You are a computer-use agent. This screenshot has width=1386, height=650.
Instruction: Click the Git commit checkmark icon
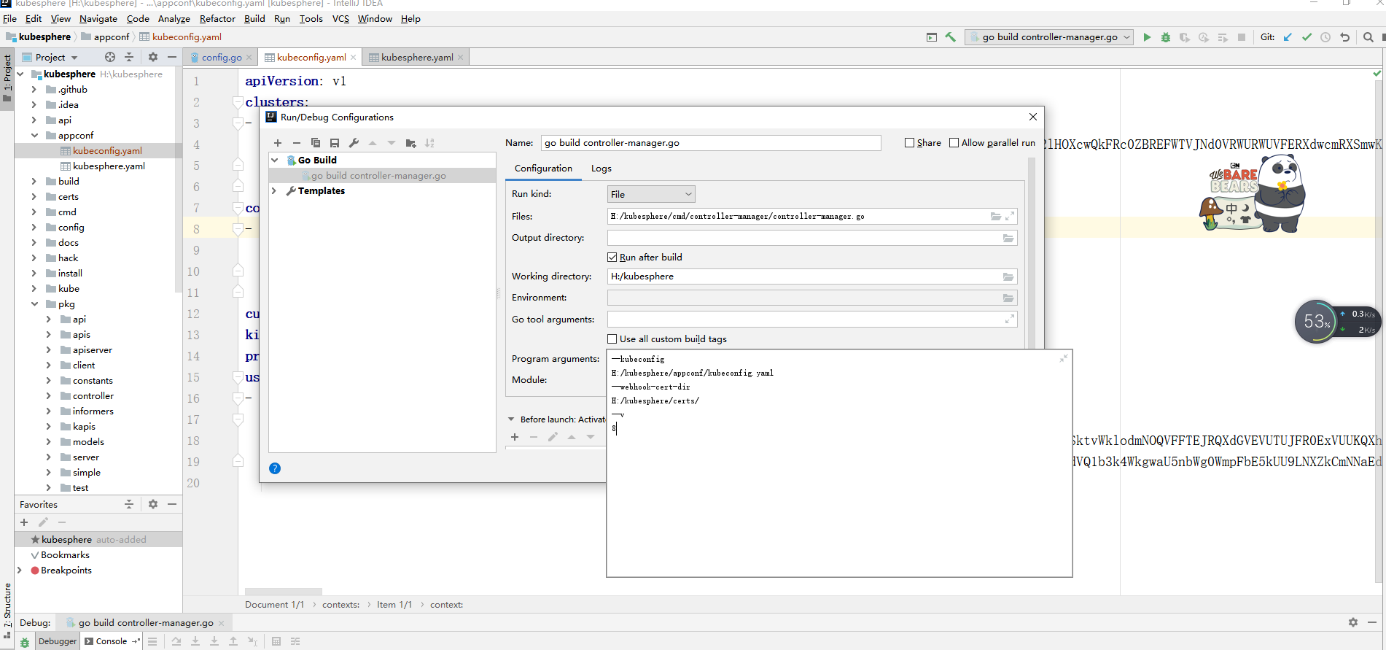tap(1307, 37)
